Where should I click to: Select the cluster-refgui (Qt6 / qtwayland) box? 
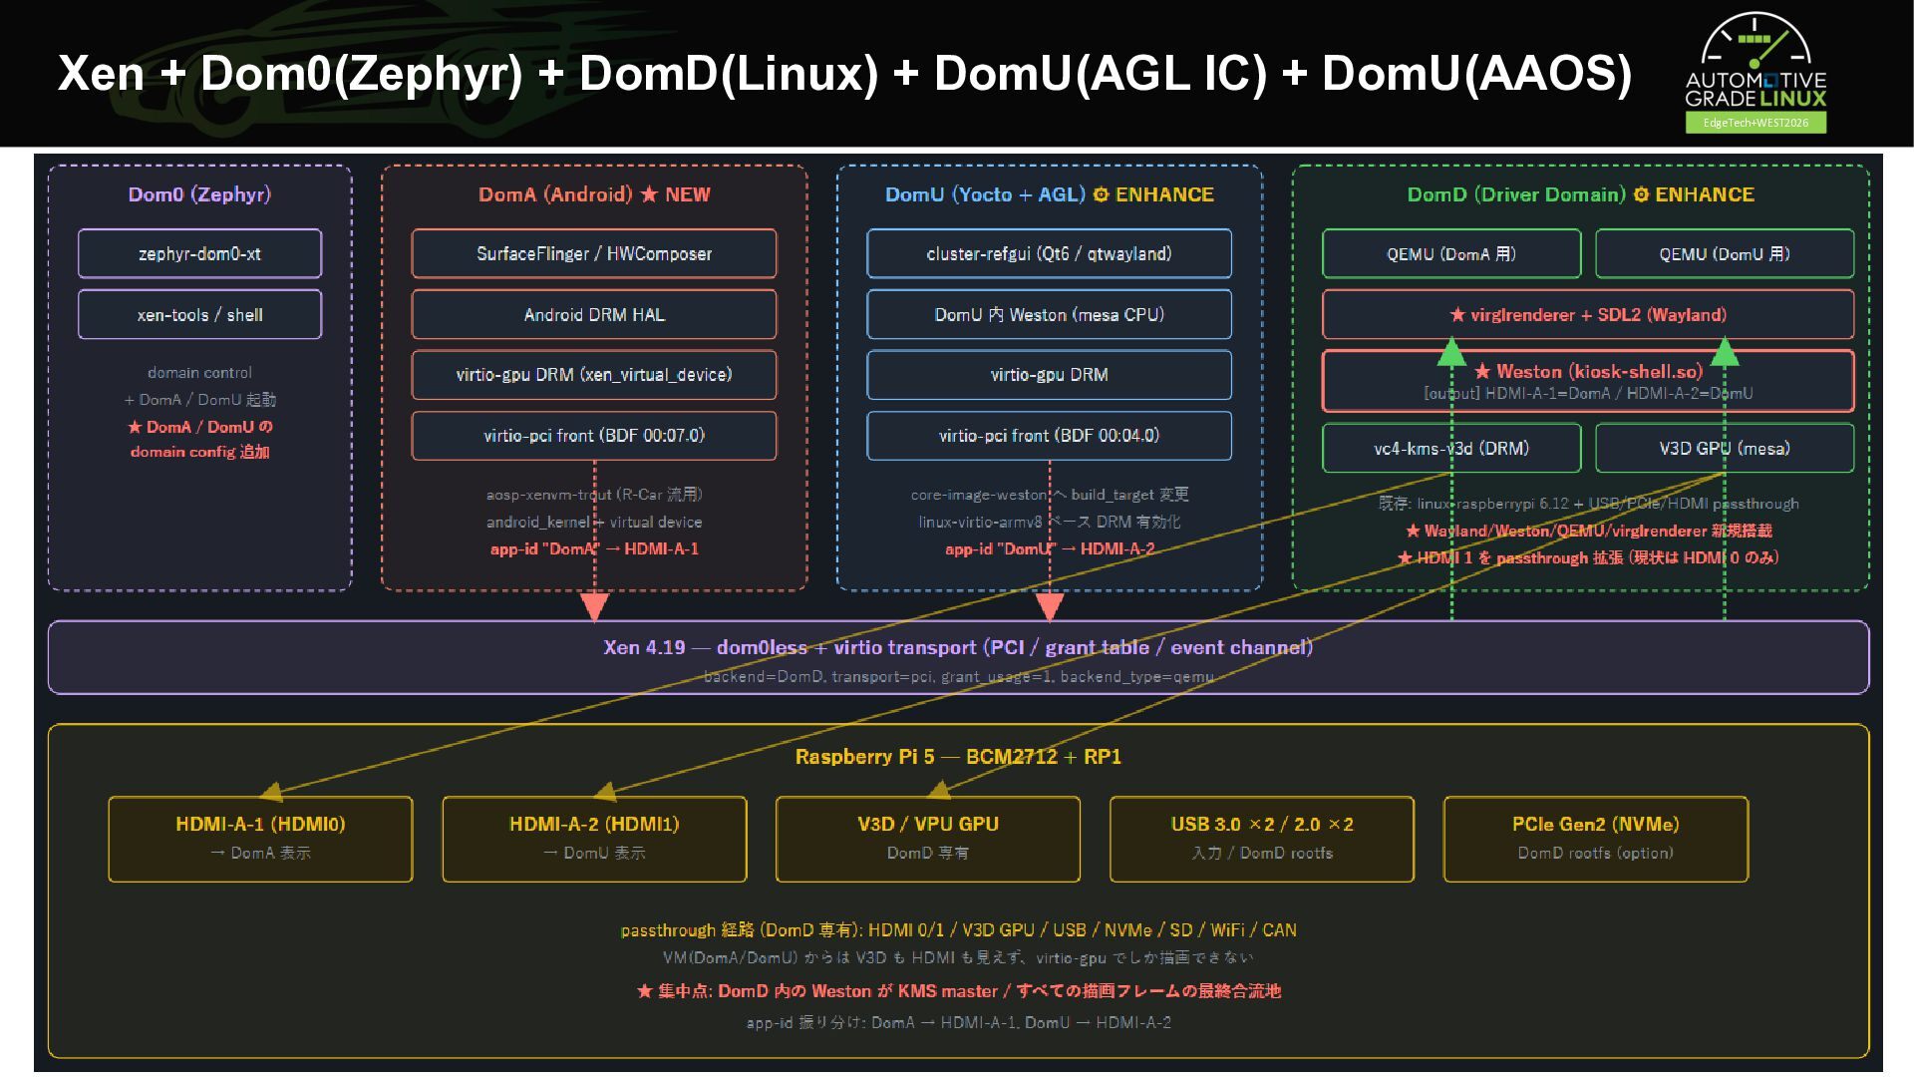[x=1049, y=253]
